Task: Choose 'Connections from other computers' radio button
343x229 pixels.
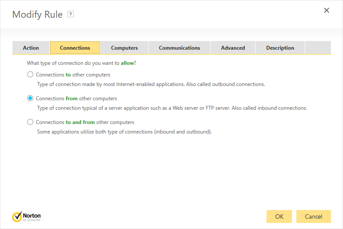Action: [x=30, y=98]
